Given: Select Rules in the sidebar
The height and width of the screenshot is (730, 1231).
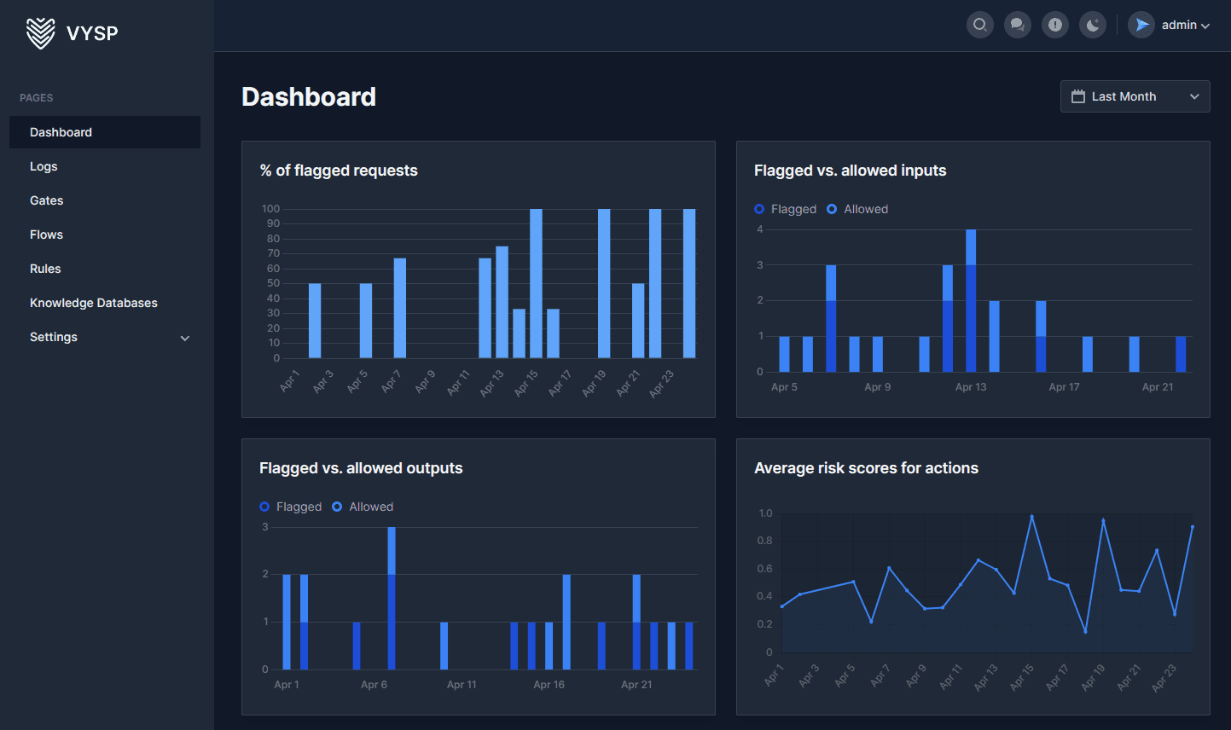Looking at the screenshot, I should tap(45, 269).
